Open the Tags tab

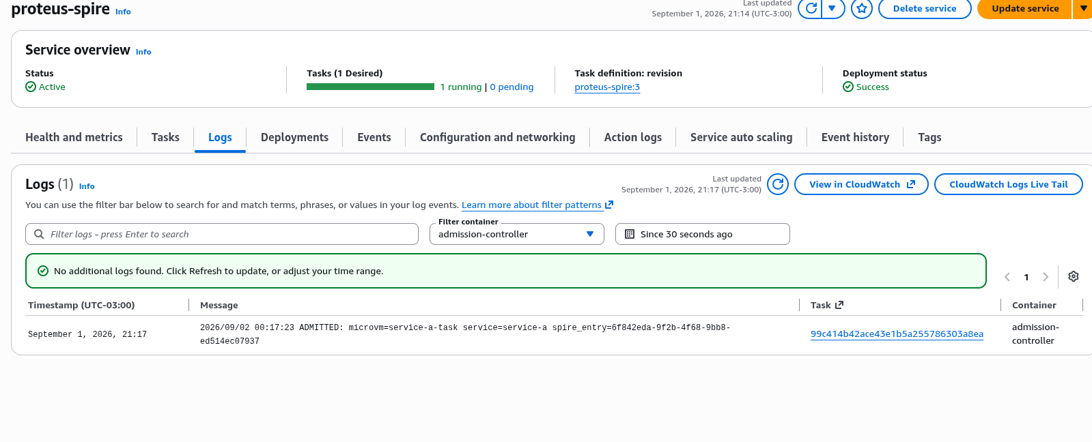pyautogui.click(x=929, y=137)
